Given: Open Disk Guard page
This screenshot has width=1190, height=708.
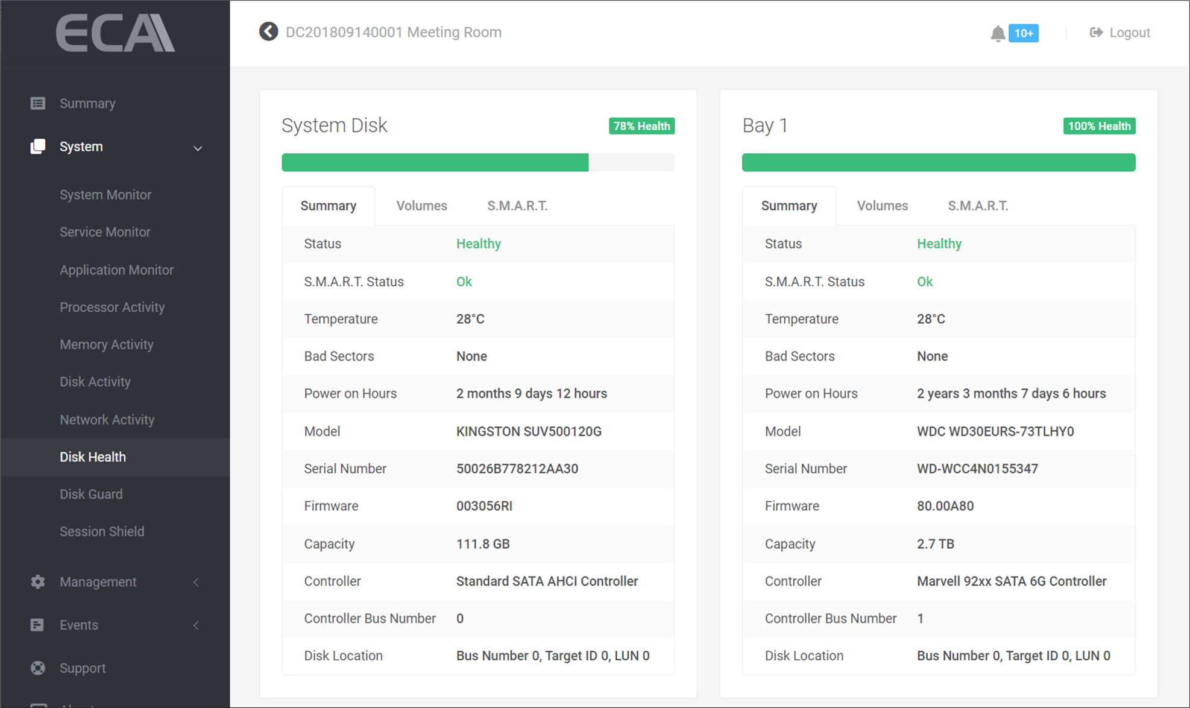Looking at the screenshot, I should [x=91, y=494].
